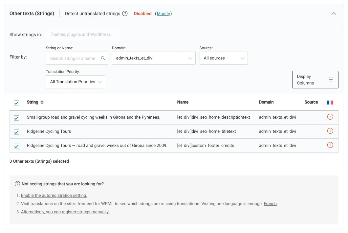Screen dimensions: 348x233
Task: Open the register strings manually link
Action: 65,212
